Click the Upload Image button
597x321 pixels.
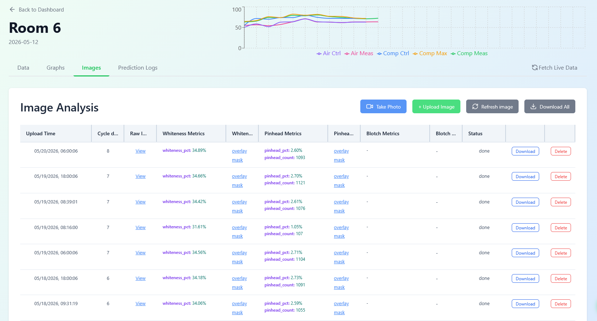click(x=436, y=106)
